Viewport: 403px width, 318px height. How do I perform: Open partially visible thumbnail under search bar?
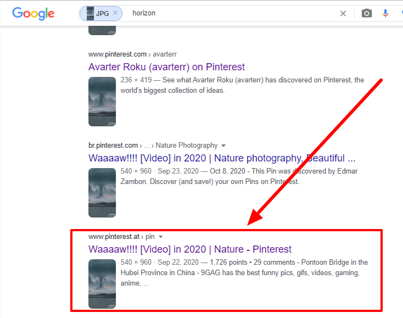pyautogui.click(x=102, y=30)
